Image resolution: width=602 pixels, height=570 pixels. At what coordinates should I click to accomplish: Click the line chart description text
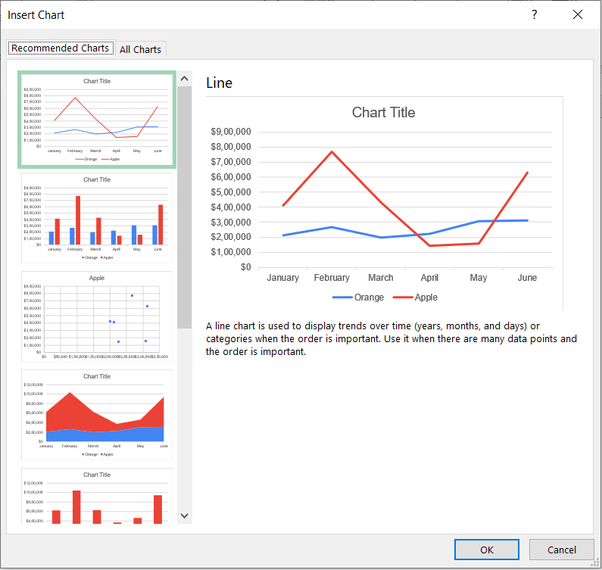[x=391, y=339]
